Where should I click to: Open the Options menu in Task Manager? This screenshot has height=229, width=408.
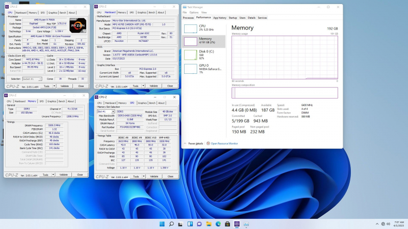point(194,12)
